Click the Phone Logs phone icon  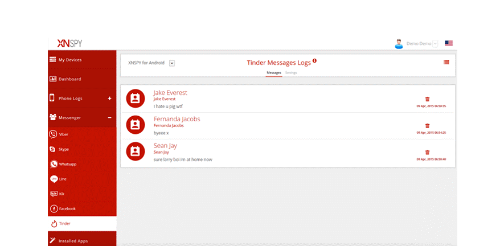coord(52,98)
